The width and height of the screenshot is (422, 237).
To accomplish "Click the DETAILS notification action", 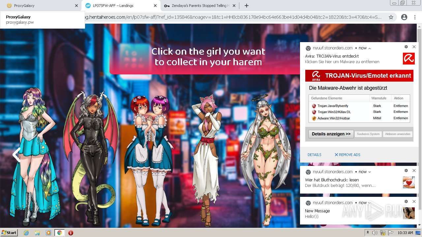I will click(x=314, y=155).
